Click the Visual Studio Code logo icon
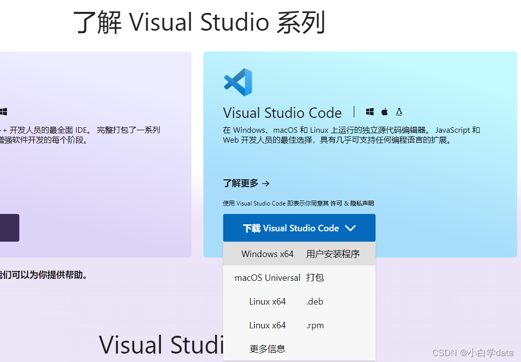The image size is (521, 362). pyautogui.click(x=238, y=82)
